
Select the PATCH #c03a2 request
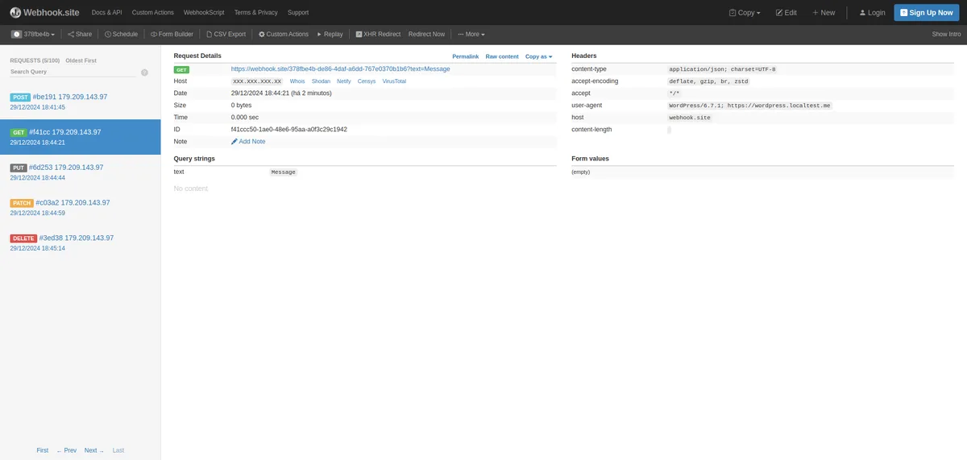[80, 208]
